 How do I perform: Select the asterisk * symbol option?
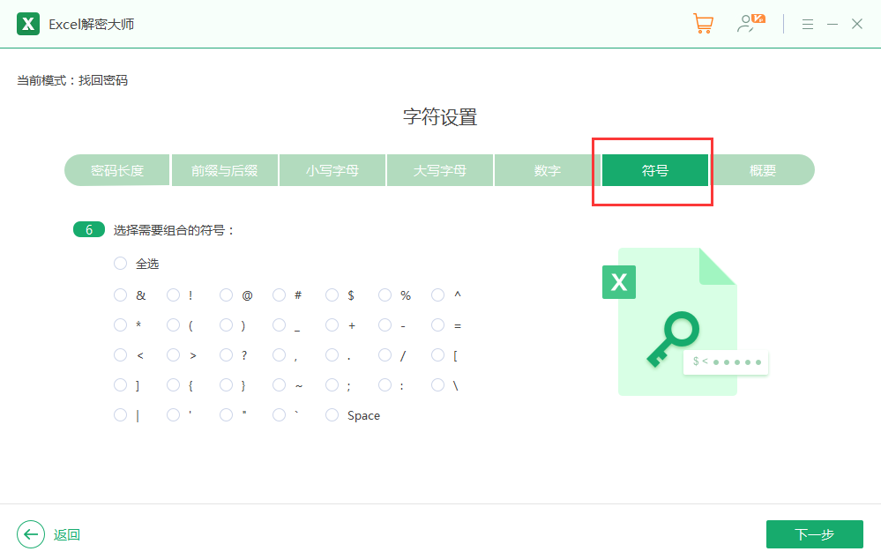[x=120, y=324]
